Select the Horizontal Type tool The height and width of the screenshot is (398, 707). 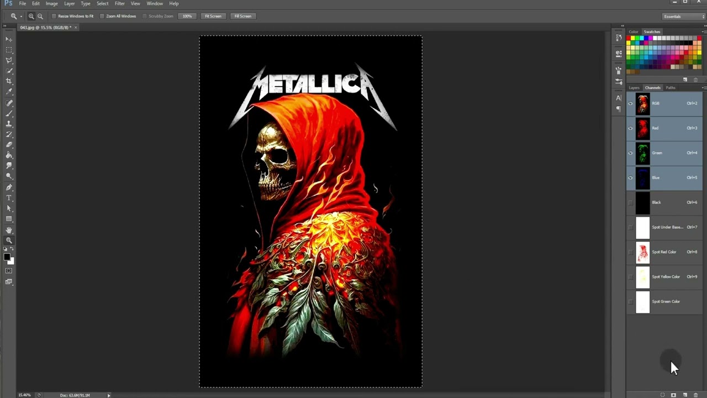click(x=9, y=198)
